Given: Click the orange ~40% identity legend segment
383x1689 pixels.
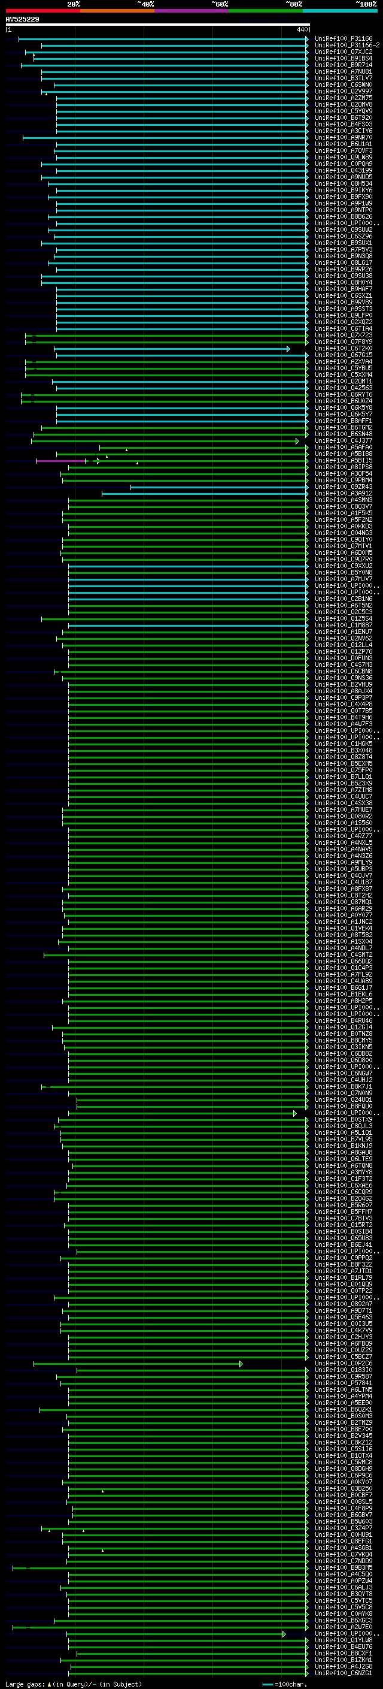Looking at the screenshot, I should click(117, 11).
